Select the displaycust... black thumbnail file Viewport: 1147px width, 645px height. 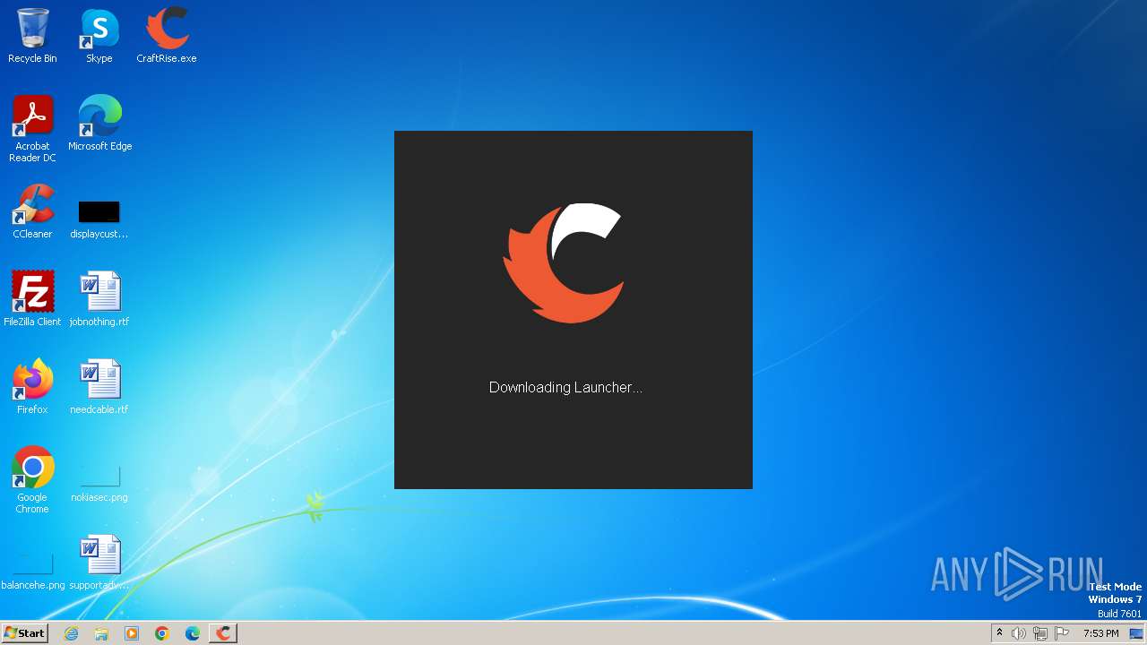pyautogui.click(x=99, y=219)
